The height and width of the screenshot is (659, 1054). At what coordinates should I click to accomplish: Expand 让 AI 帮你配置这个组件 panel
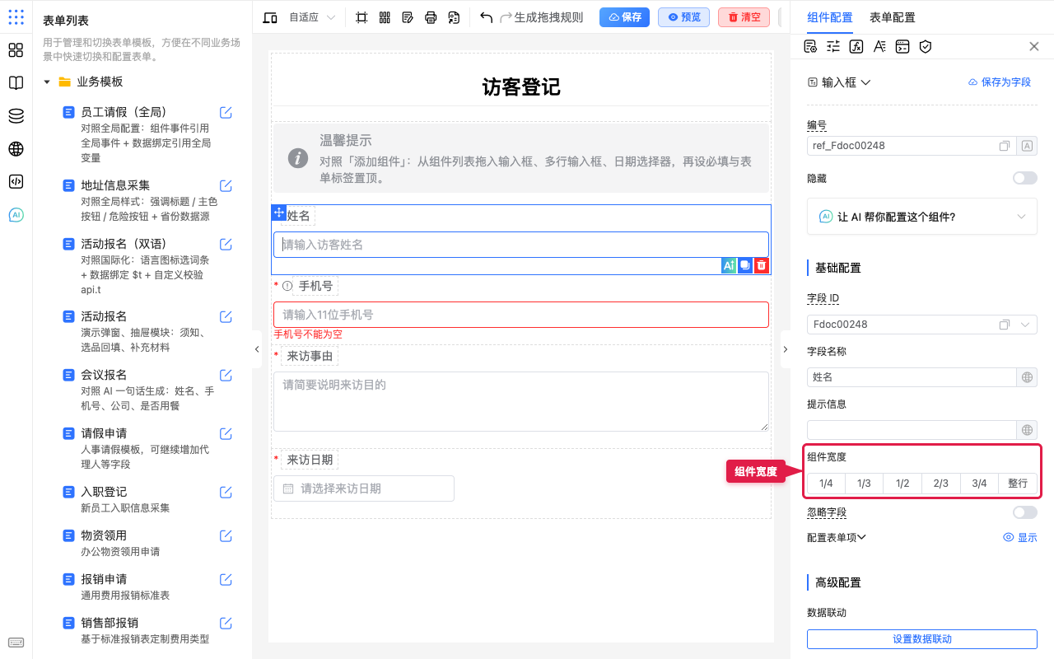tap(922, 217)
